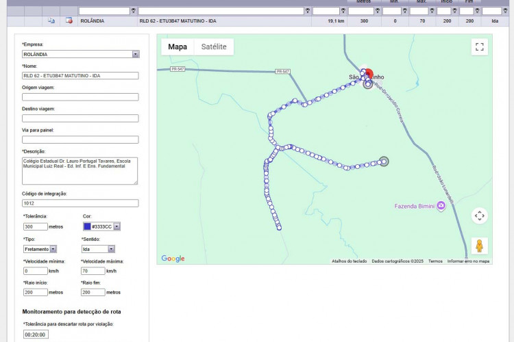
Task: Click filter icon beside route name column filter
Action: (x=307, y=11)
